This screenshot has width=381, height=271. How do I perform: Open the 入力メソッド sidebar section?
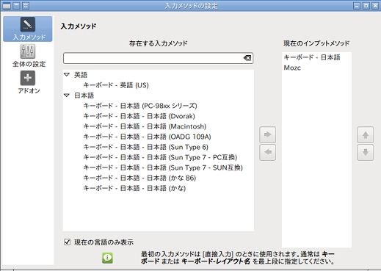28,29
